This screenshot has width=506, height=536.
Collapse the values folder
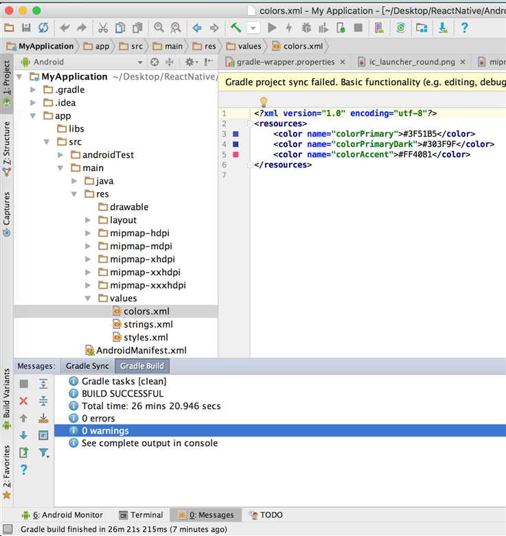click(x=87, y=299)
